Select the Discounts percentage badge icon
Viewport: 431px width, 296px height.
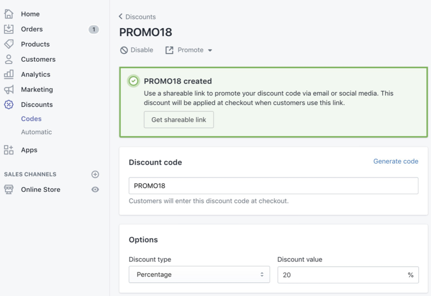click(x=8, y=105)
